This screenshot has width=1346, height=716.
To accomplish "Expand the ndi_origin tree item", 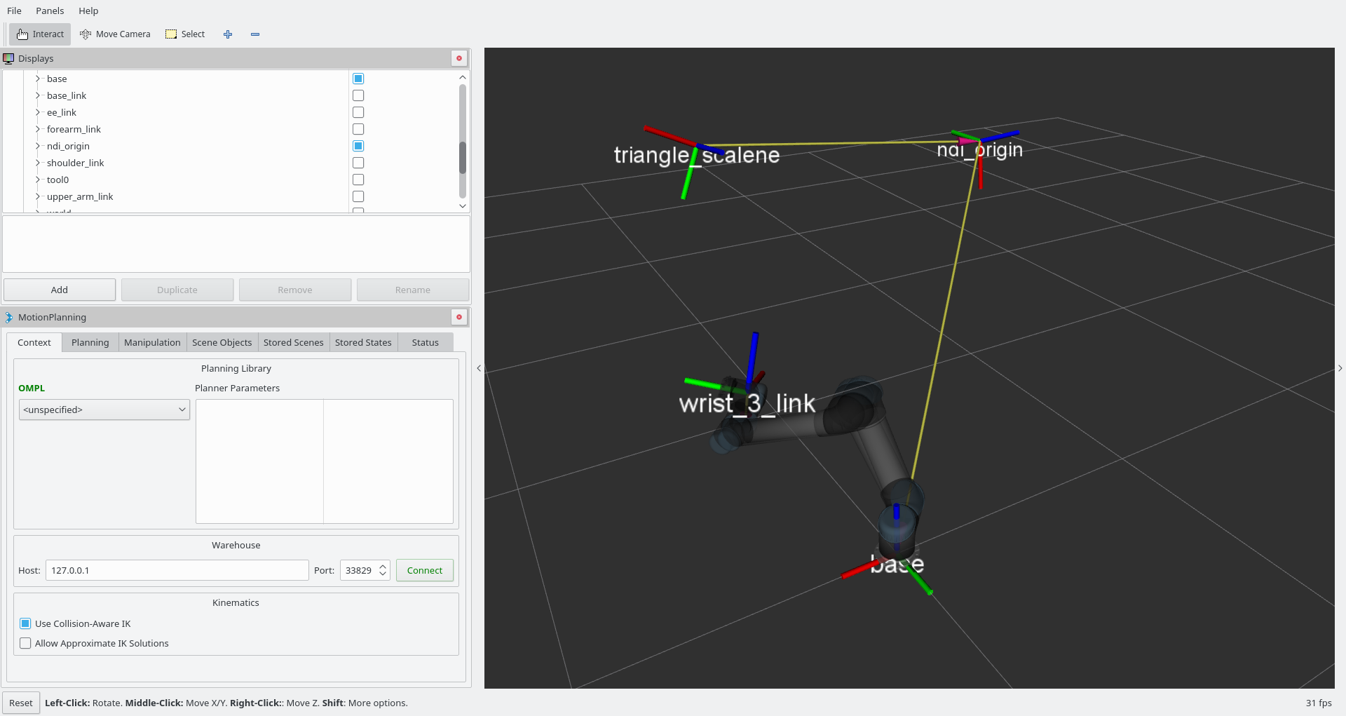I will point(37,146).
